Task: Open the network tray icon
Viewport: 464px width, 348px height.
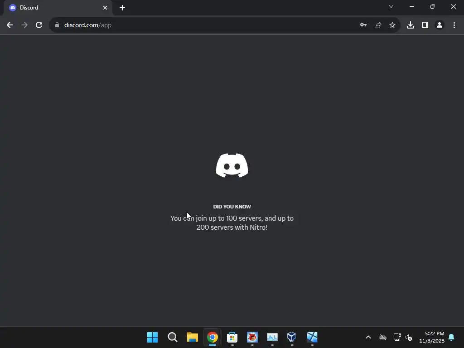Action: (397, 337)
